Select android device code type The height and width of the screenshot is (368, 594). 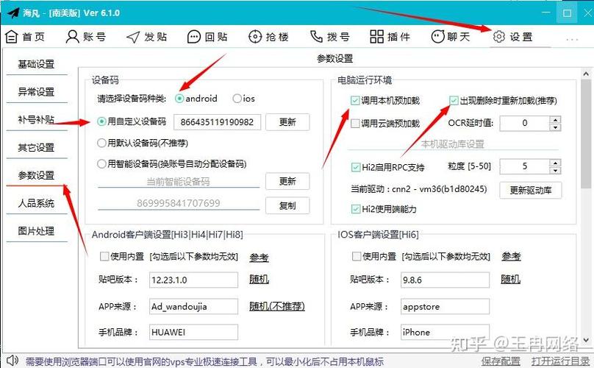179,99
